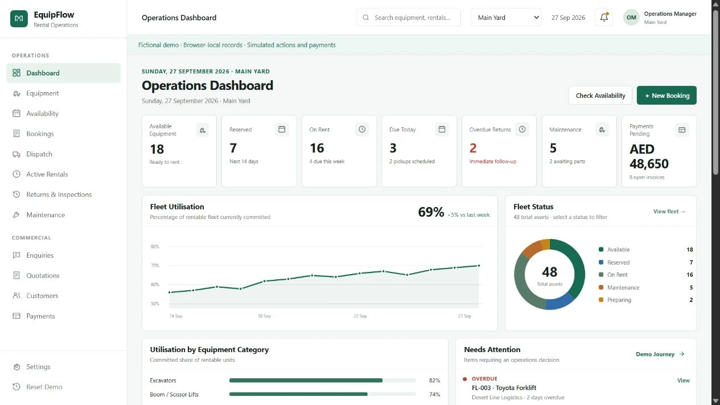Click calendar icon on Due Today card

click(442, 130)
